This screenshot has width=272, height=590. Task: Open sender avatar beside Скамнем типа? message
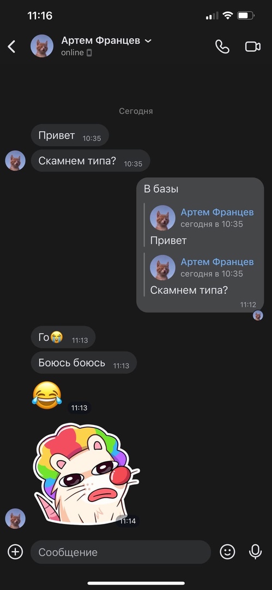coord(15,161)
